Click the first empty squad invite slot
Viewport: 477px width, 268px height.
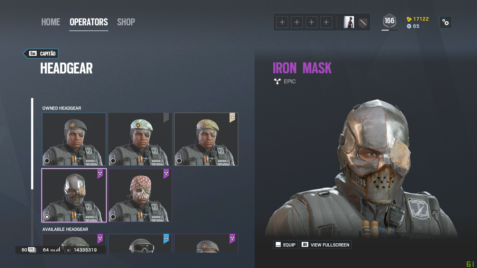pyautogui.click(x=282, y=22)
